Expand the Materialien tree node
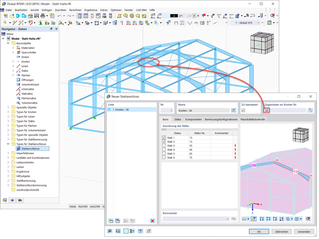Image resolution: width=319 pixels, height=239 pixels. (x=13, y=48)
